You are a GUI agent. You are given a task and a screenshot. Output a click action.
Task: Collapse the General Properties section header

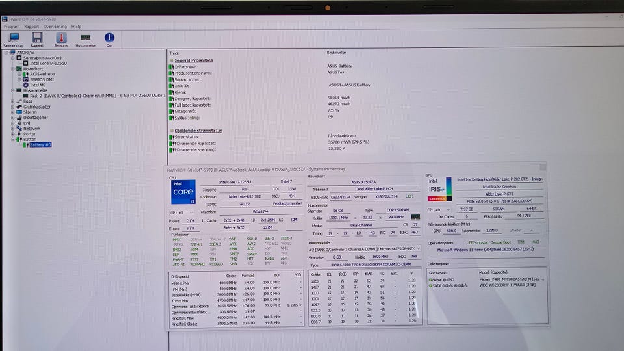(194, 60)
